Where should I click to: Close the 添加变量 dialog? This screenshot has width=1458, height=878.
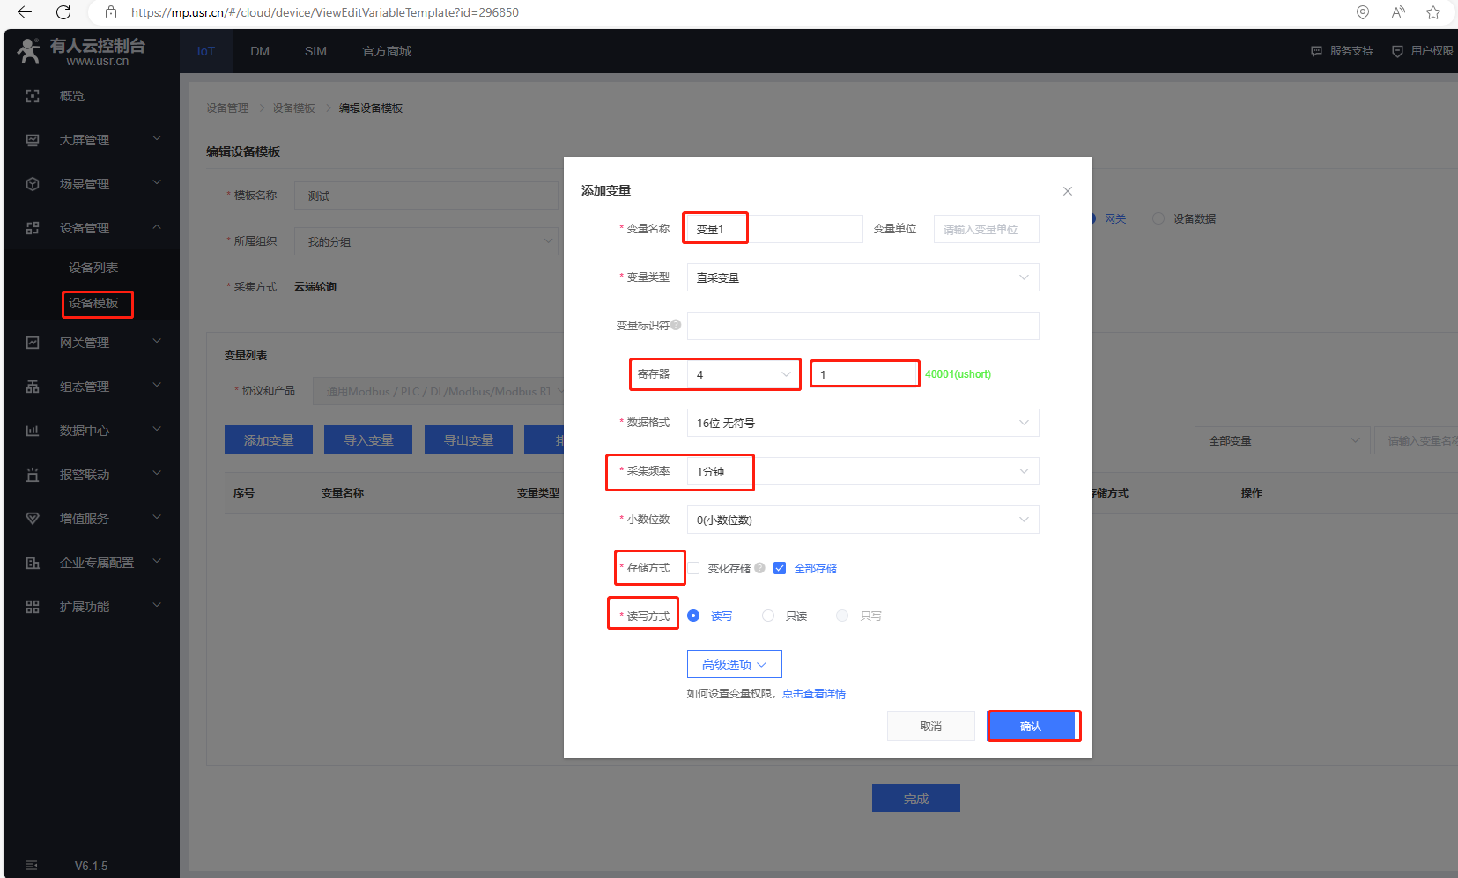(x=1067, y=191)
